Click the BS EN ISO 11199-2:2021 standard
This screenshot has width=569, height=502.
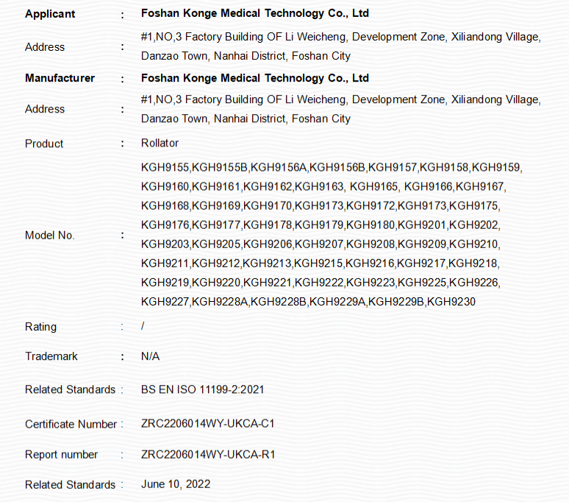pyautogui.click(x=202, y=390)
